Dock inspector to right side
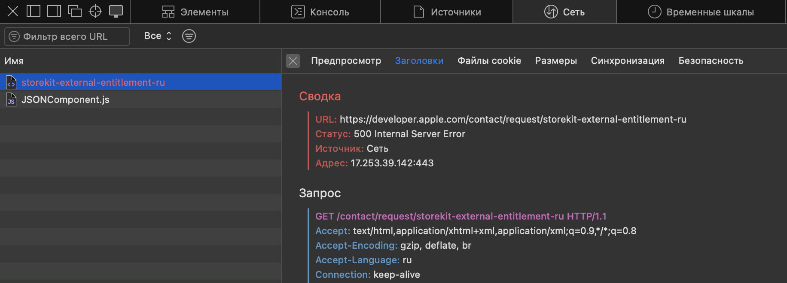787x283 pixels. (54, 12)
